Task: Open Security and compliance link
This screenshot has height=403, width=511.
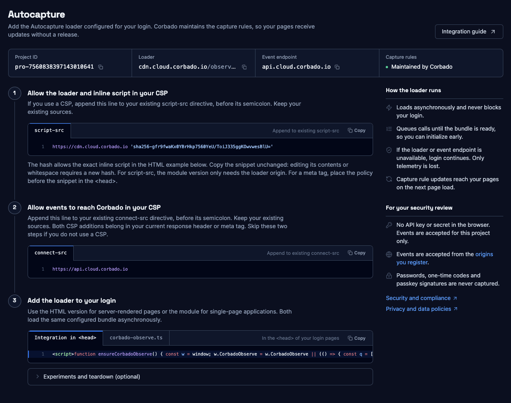Action: [x=421, y=298]
